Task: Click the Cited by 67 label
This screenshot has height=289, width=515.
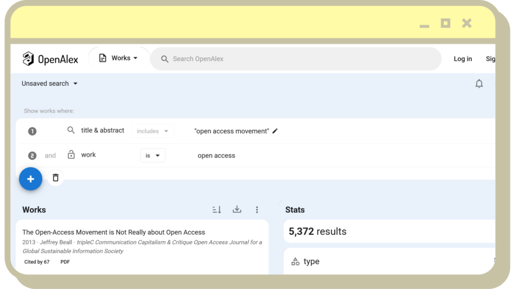Action: pyautogui.click(x=37, y=262)
